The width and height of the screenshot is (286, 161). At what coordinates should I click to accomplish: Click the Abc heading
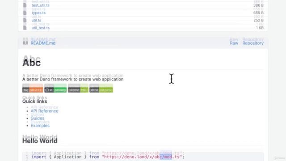point(32,63)
